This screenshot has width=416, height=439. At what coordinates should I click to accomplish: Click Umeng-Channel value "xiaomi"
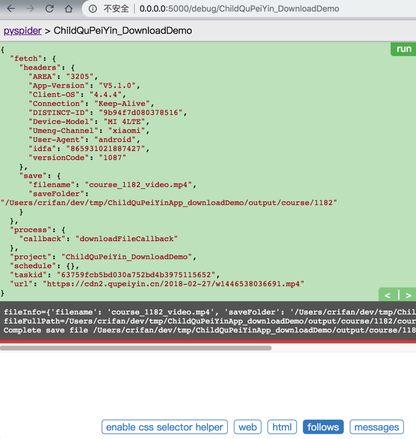click(x=126, y=130)
